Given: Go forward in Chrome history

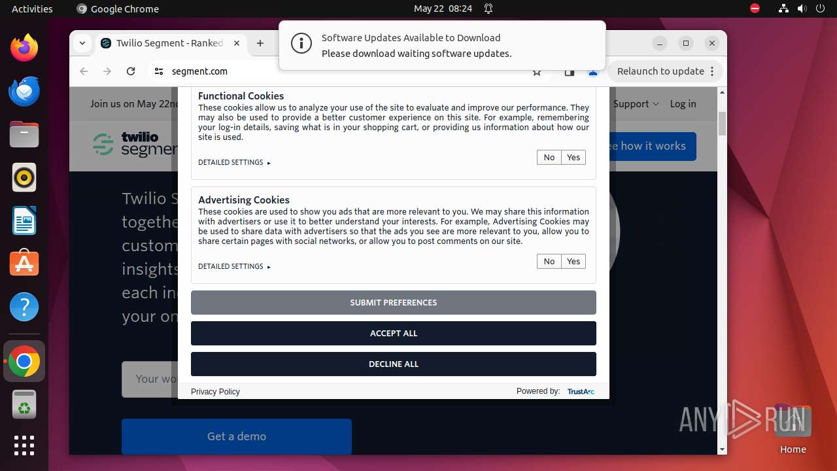Looking at the screenshot, I should tap(107, 71).
